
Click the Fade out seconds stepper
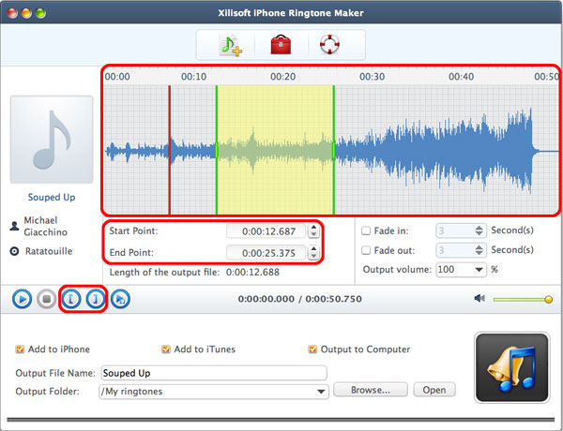click(479, 250)
